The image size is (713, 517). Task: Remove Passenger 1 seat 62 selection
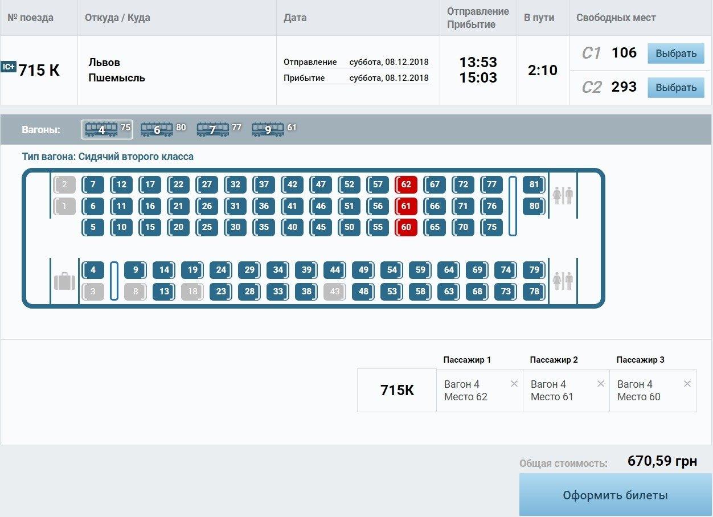click(x=514, y=384)
